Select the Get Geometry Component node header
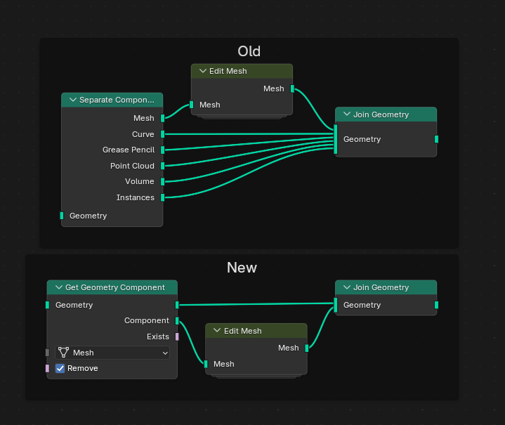The height and width of the screenshot is (425, 505). (x=112, y=287)
